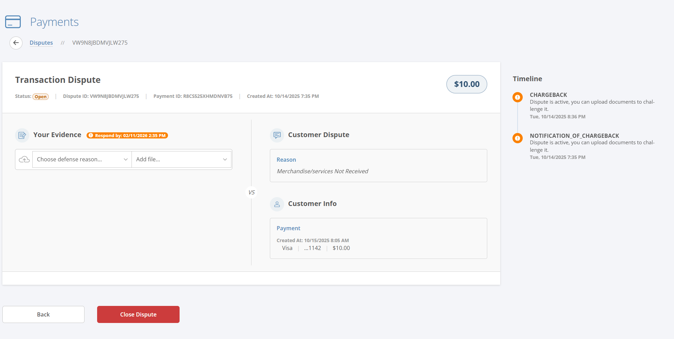Click the Payments credit card icon

(x=13, y=22)
